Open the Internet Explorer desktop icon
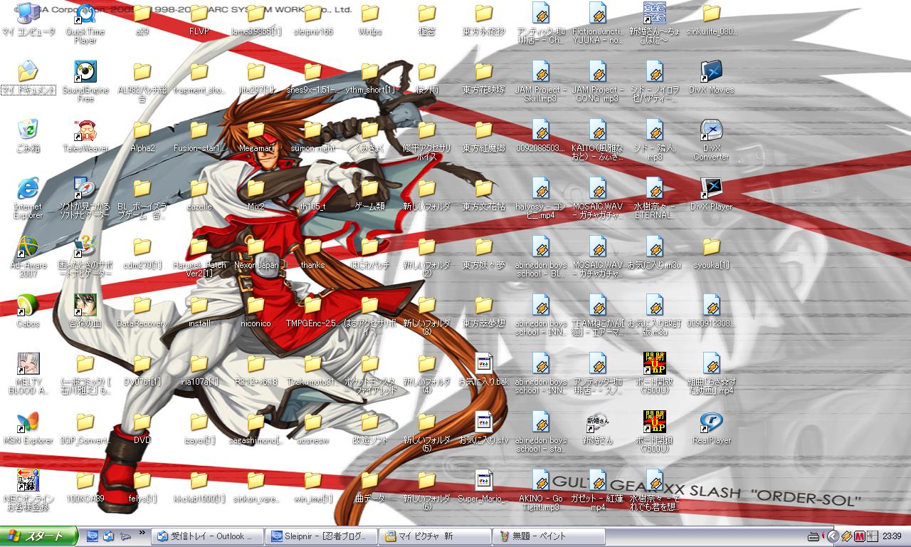Image resolution: width=911 pixels, height=547 pixels. click(x=28, y=197)
